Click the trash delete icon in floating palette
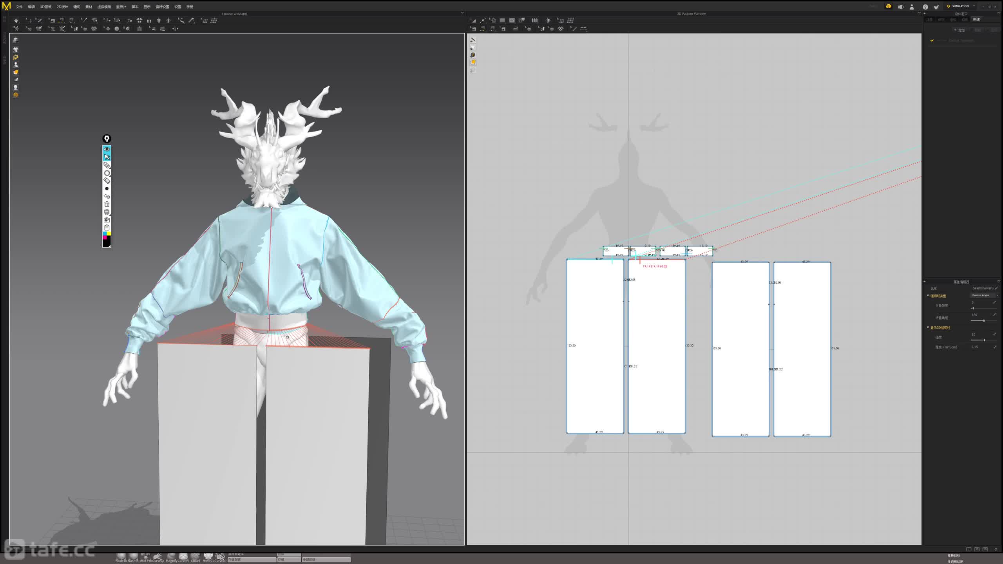Viewport: 1003px width, 564px height. (x=107, y=204)
